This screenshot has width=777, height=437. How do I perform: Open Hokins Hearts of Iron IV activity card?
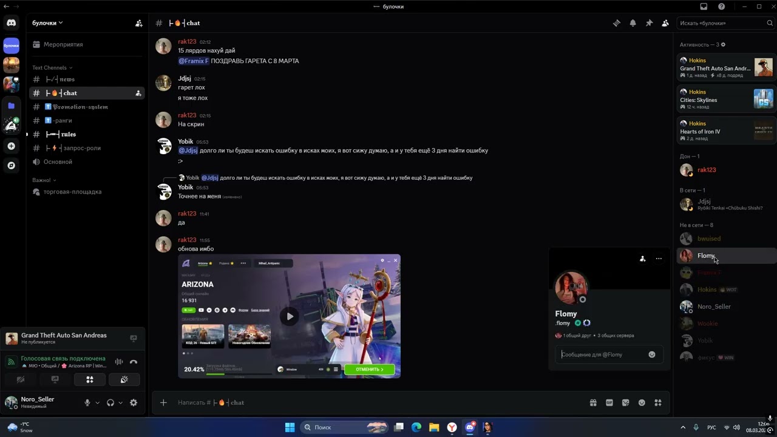pos(726,130)
